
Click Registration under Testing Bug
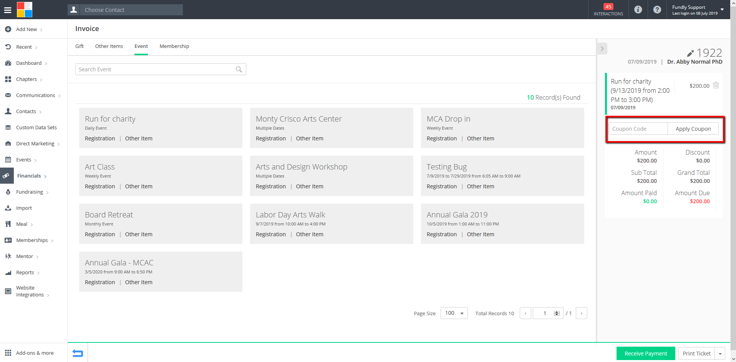(x=442, y=186)
